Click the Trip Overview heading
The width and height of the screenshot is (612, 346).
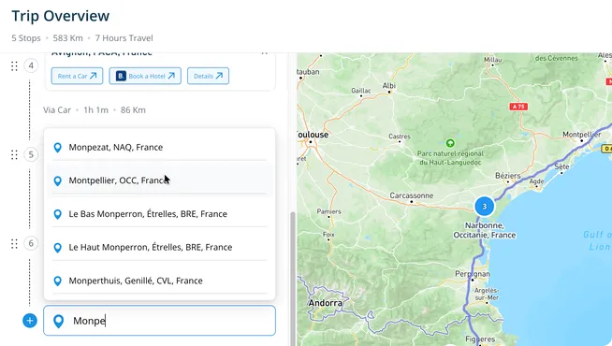tap(61, 16)
